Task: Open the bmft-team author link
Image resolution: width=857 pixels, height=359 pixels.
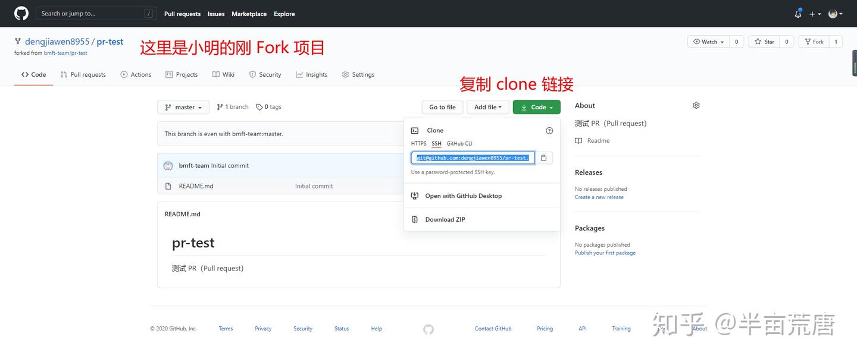Action: point(194,166)
